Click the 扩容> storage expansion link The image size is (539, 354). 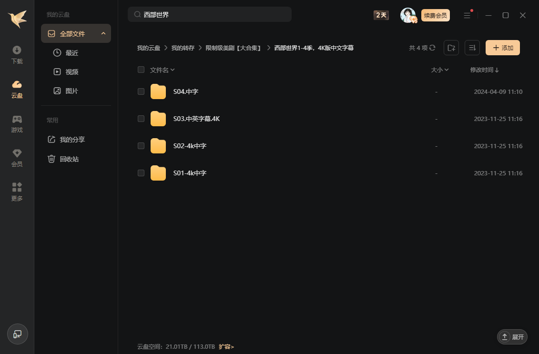pyautogui.click(x=226, y=347)
